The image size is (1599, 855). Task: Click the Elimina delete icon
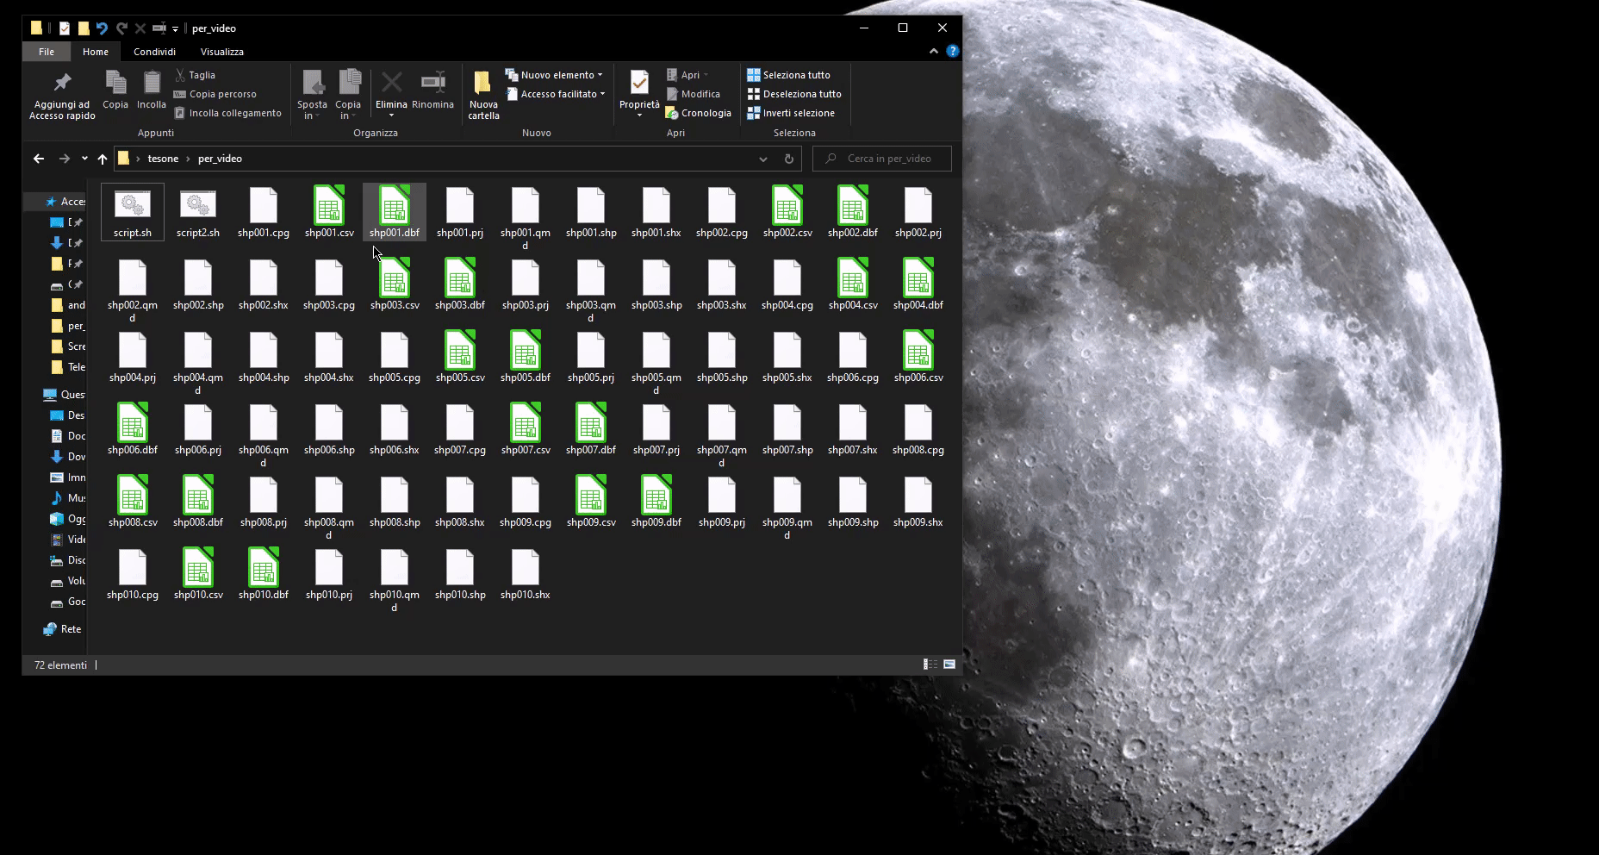(x=391, y=84)
